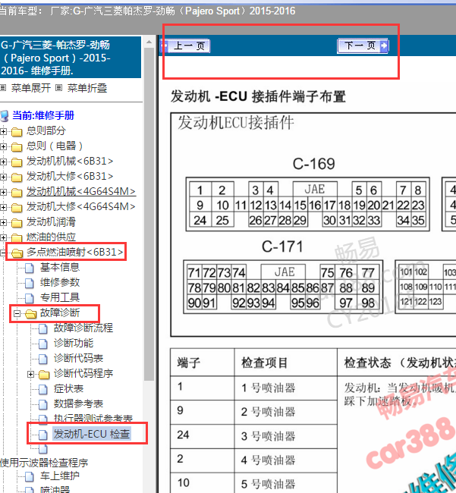
Task: Go to next page (下一页)
Action: pos(363,46)
